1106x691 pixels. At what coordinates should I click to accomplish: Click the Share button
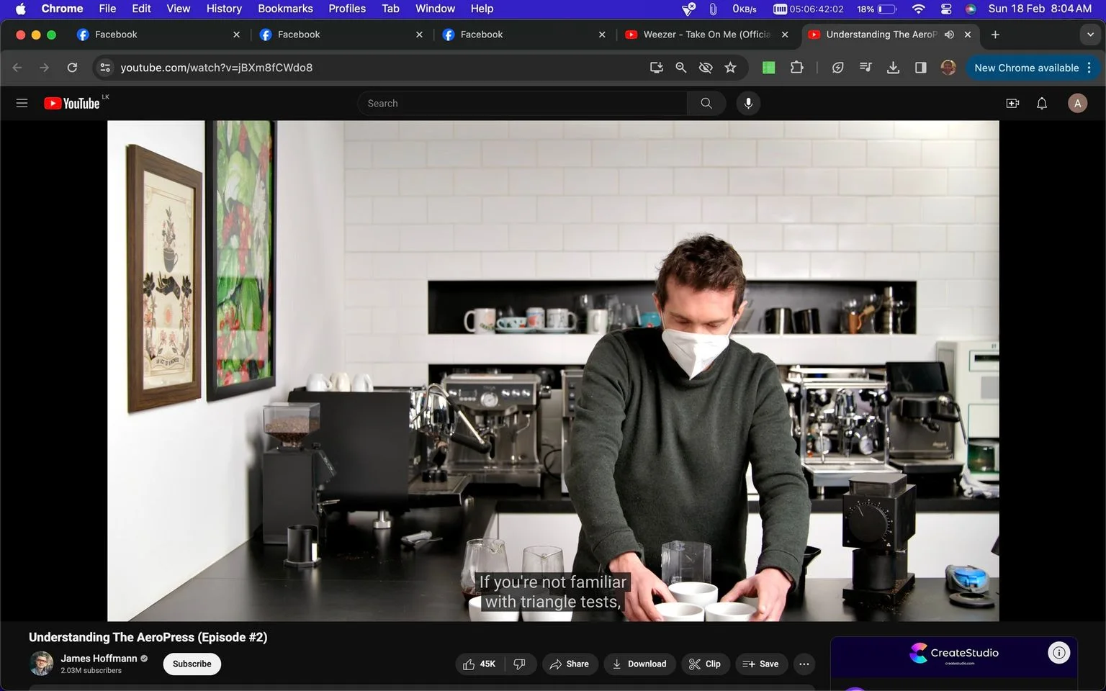[x=570, y=664]
